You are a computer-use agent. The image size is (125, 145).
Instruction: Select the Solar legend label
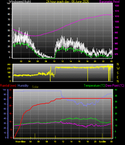coord(35,87)
